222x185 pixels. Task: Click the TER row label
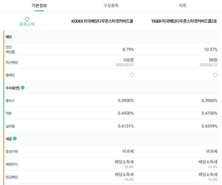[8, 113]
